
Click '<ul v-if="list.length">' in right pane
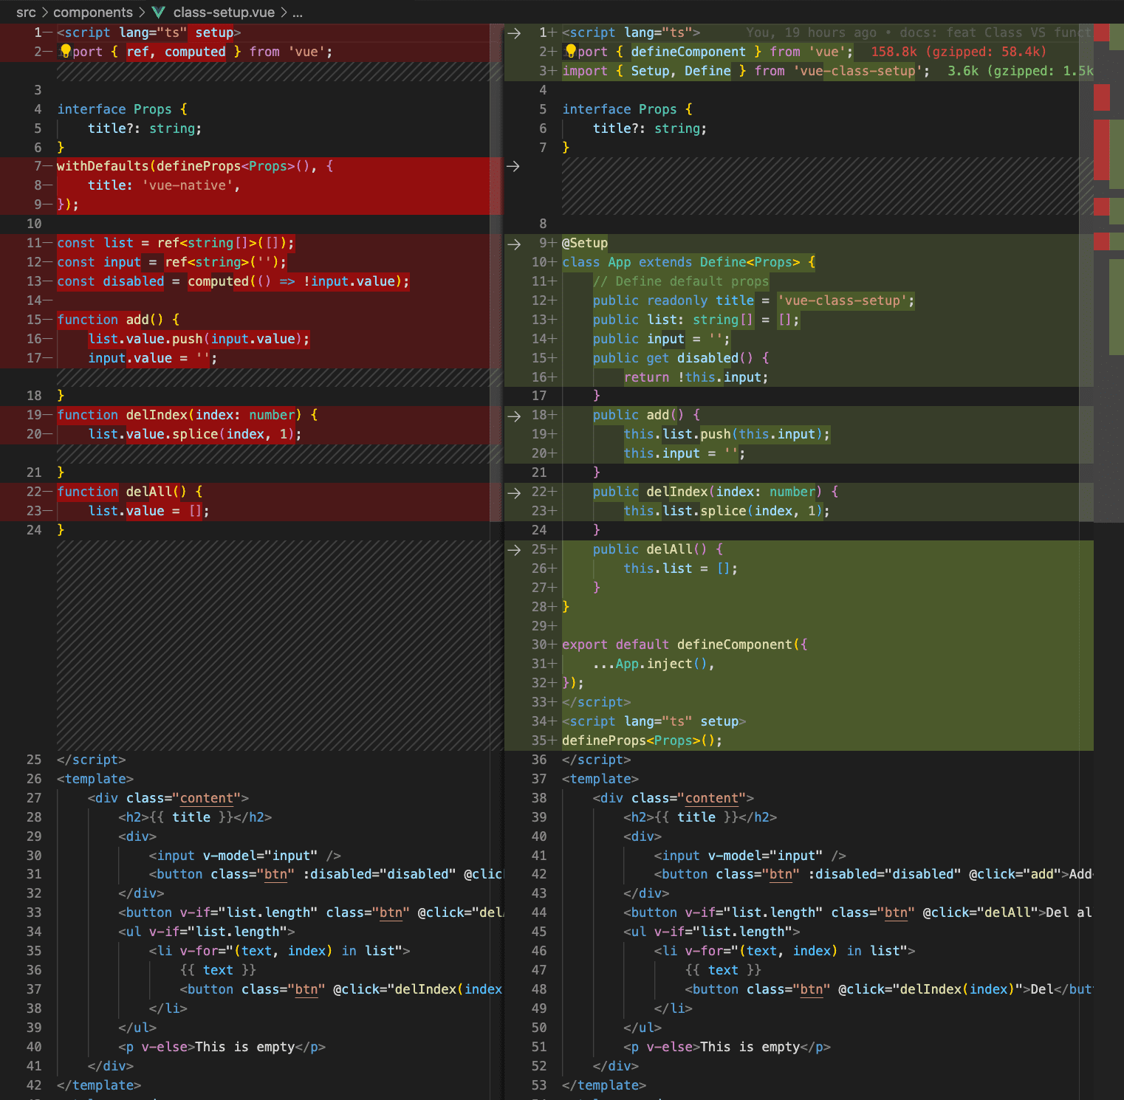point(712,932)
